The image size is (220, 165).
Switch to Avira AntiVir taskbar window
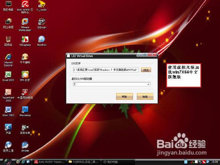click(x=50, y=162)
